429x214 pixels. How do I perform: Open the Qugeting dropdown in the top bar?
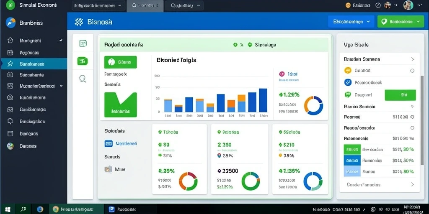point(183,5)
